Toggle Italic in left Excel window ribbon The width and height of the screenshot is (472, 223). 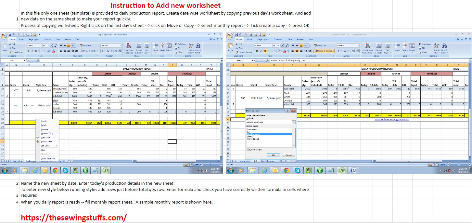click(32, 51)
